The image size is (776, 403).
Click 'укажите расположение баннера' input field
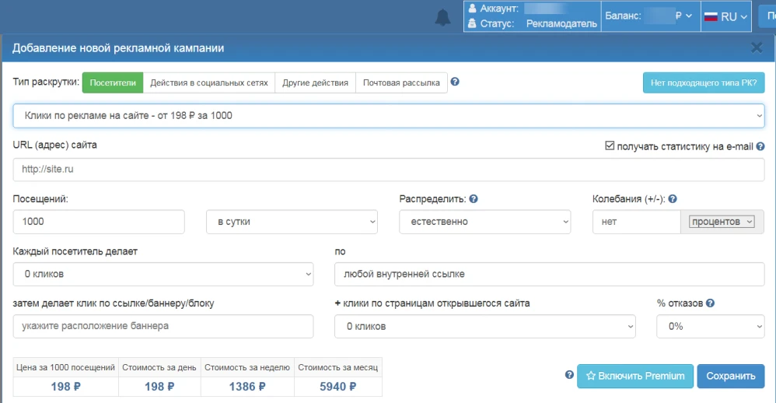[x=163, y=326]
